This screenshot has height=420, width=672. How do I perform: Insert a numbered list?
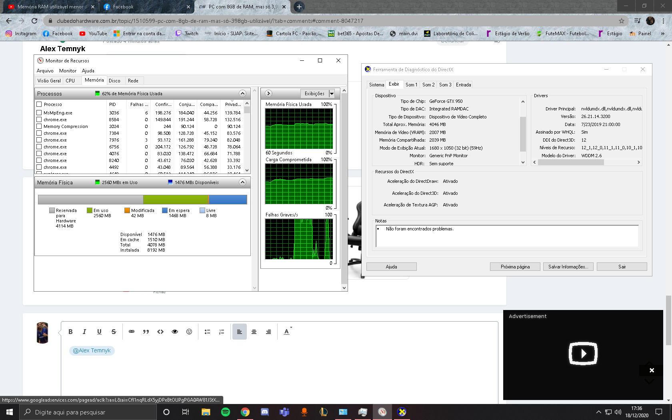222,332
